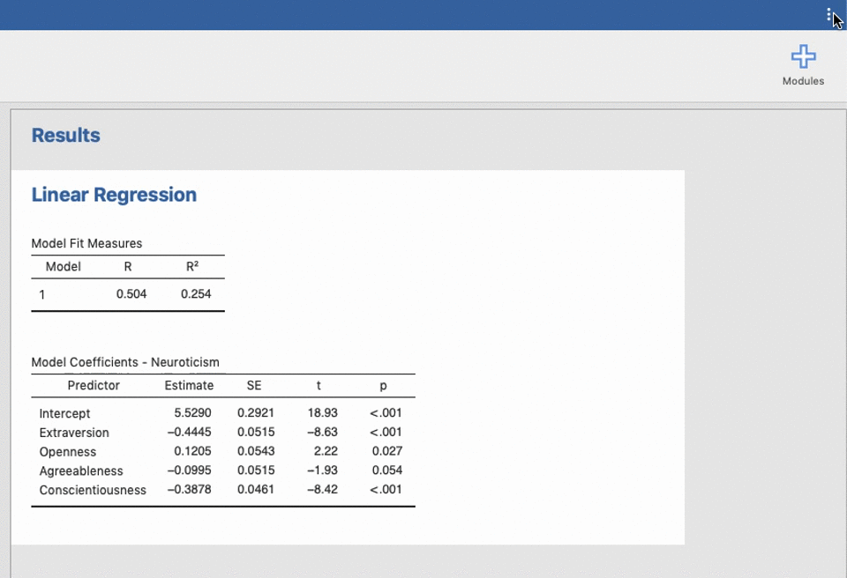Click the Estimate column header
The image size is (847, 578).
click(x=189, y=386)
